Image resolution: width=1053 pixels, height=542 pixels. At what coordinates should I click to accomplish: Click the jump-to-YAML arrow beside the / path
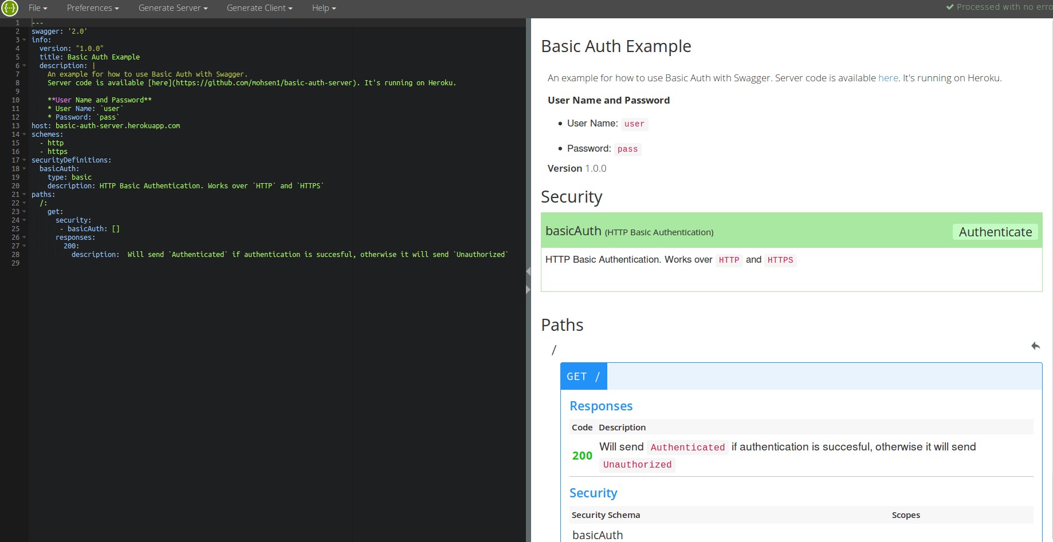pyautogui.click(x=1035, y=346)
